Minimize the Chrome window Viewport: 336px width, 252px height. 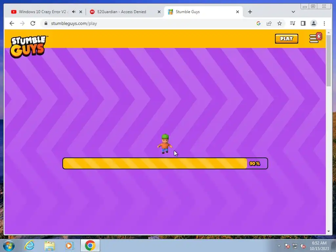pyautogui.click(x=305, y=7)
